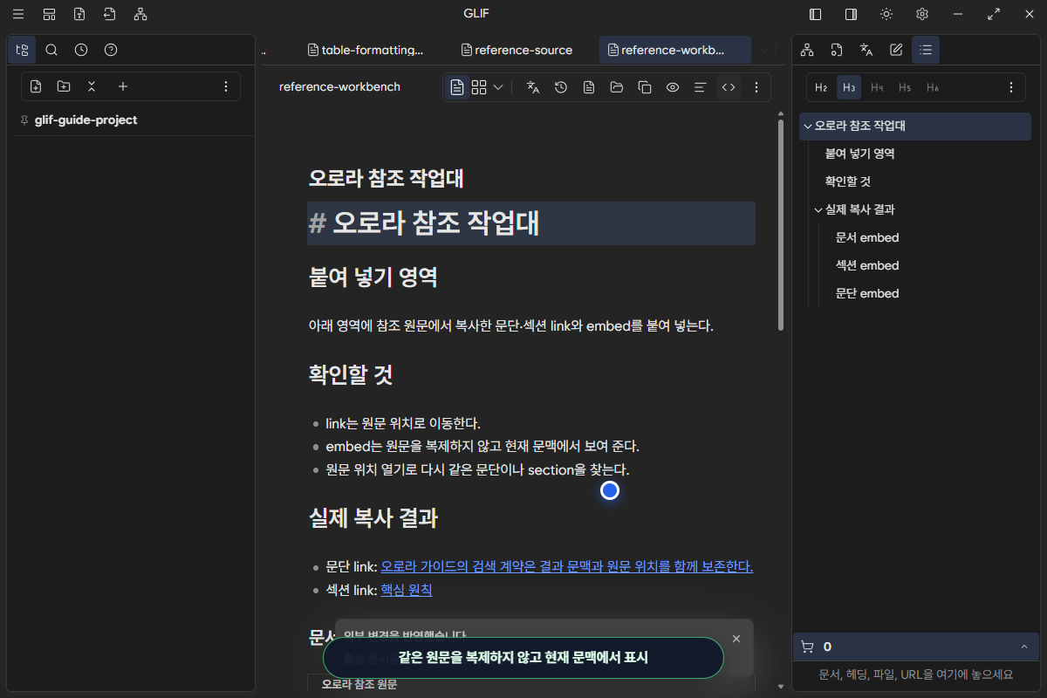
Task: Show the file tree panel in left sidebar
Action: pyautogui.click(x=22, y=50)
